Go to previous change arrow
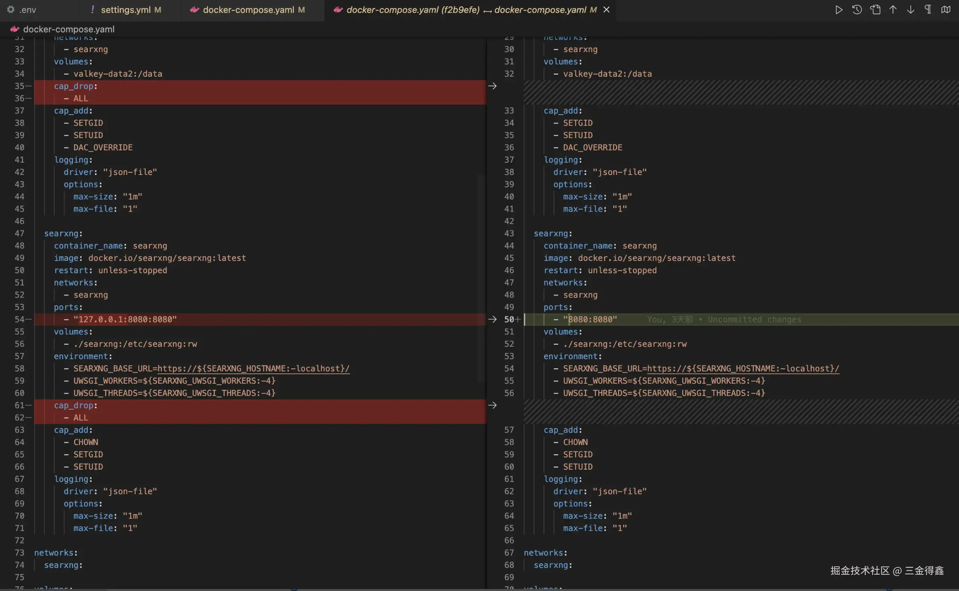The height and width of the screenshot is (591, 959). (893, 10)
